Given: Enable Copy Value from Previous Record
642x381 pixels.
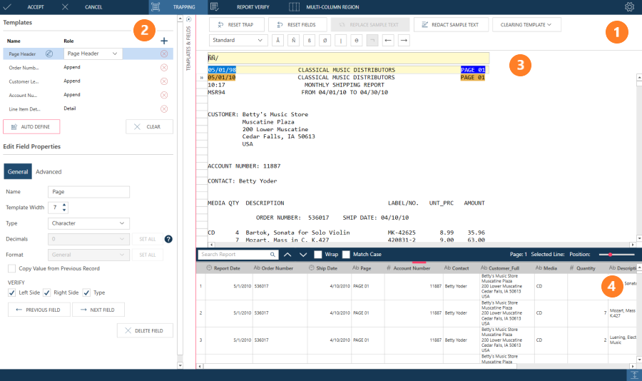Looking at the screenshot, I should pos(12,268).
